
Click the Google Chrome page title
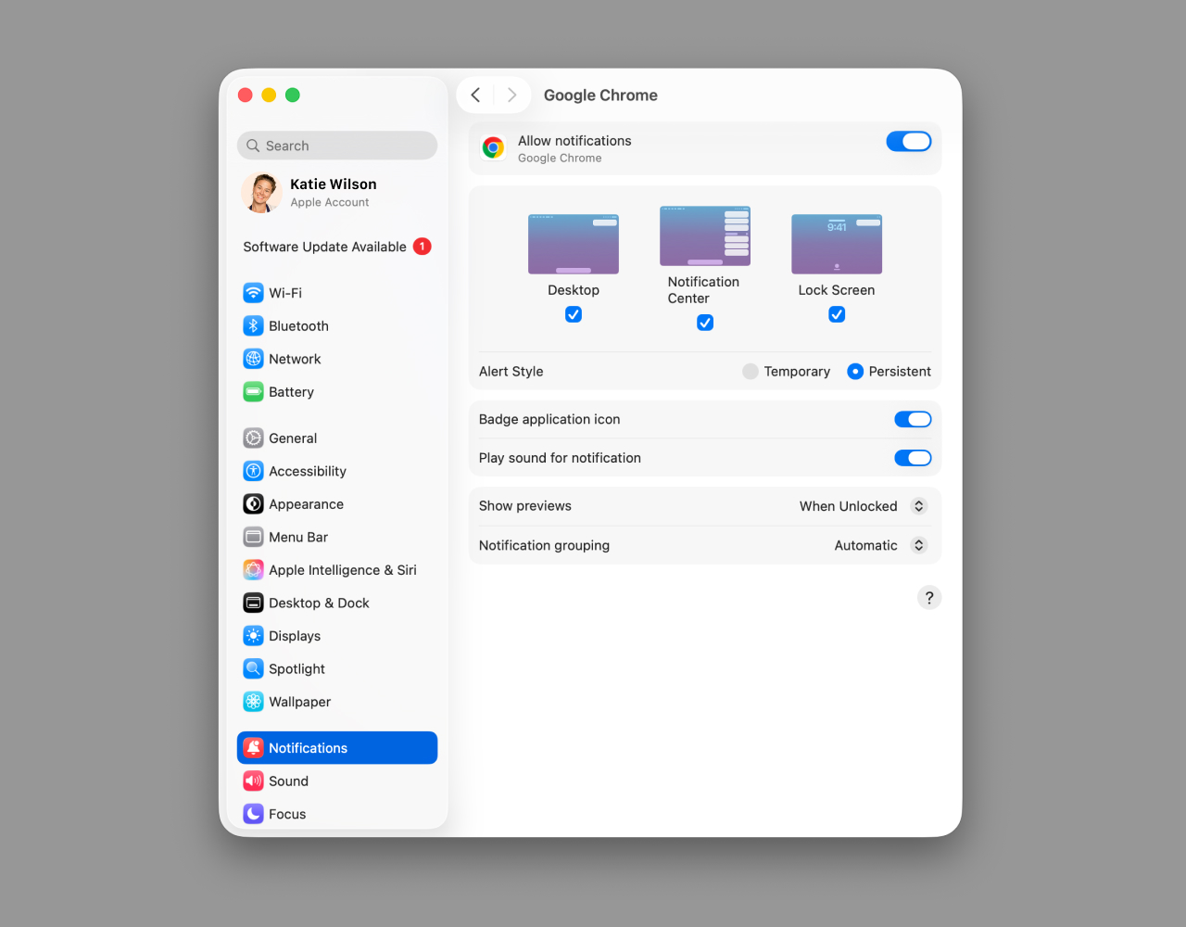[x=600, y=95]
